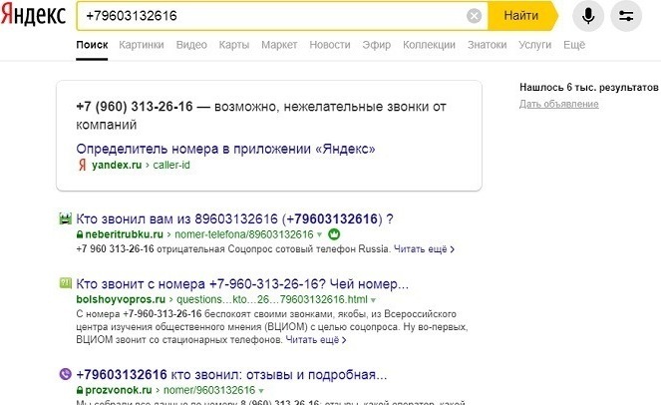The image size is (661, 405).
Task: Click the yellow Найти search button
Action: [522, 16]
